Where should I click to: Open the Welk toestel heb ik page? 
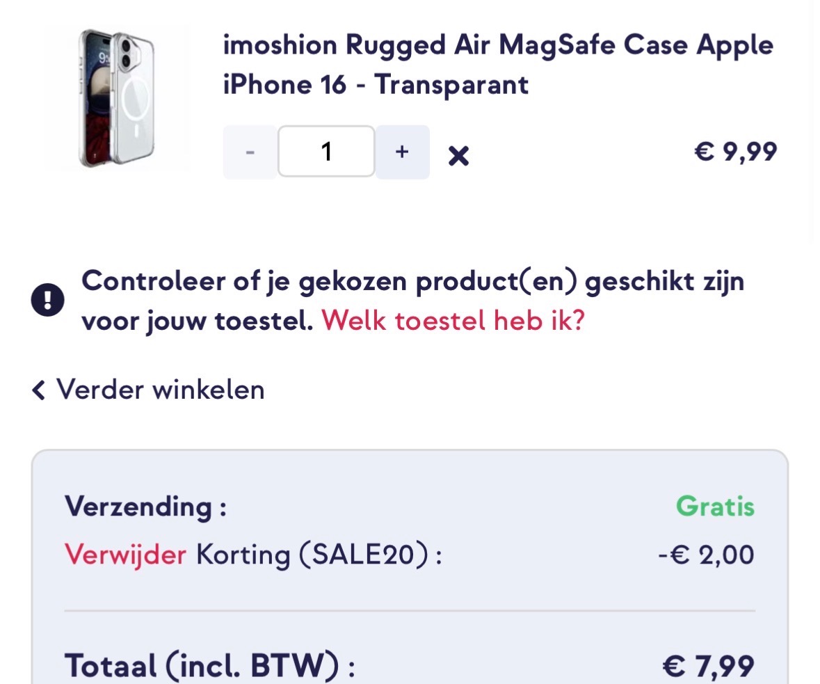[456, 321]
